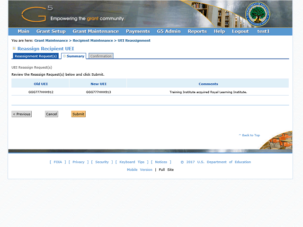
Task: Click the G5 logo in header
Action: point(37,14)
